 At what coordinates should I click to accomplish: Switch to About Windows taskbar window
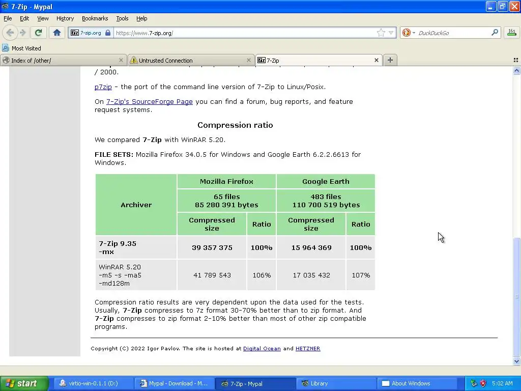coord(417,383)
